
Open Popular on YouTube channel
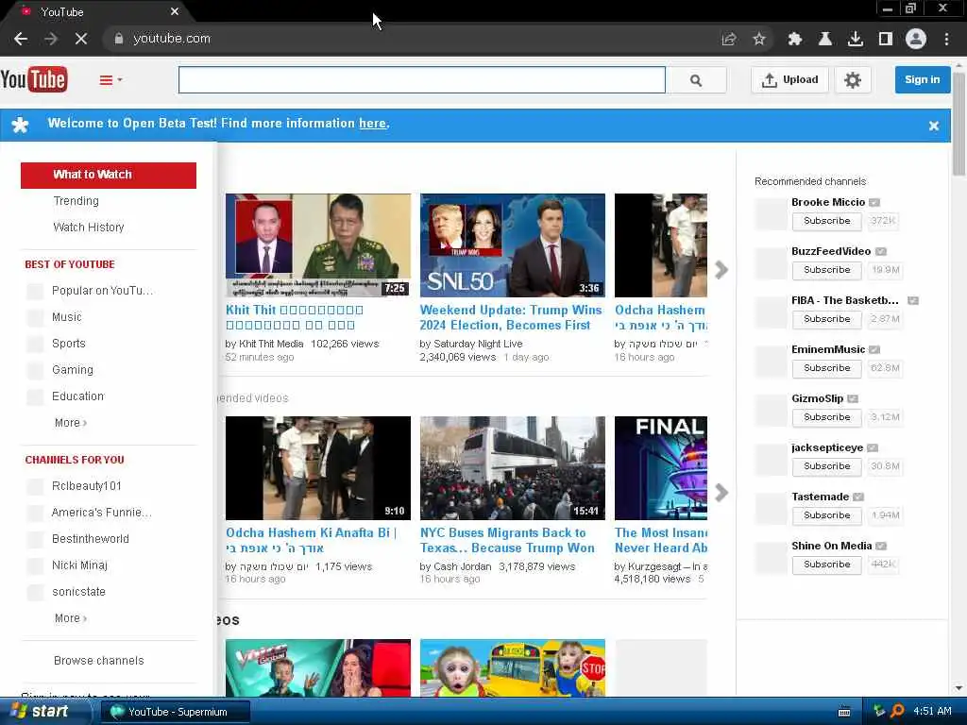pos(102,291)
